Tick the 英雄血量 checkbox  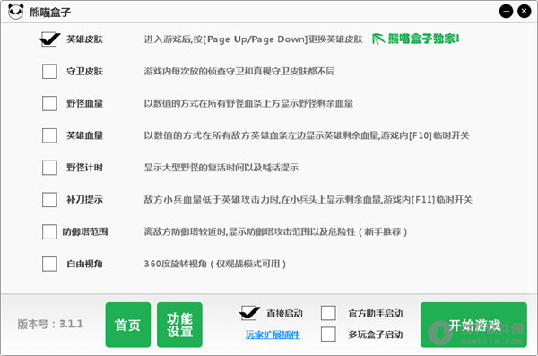click(49, 135)
